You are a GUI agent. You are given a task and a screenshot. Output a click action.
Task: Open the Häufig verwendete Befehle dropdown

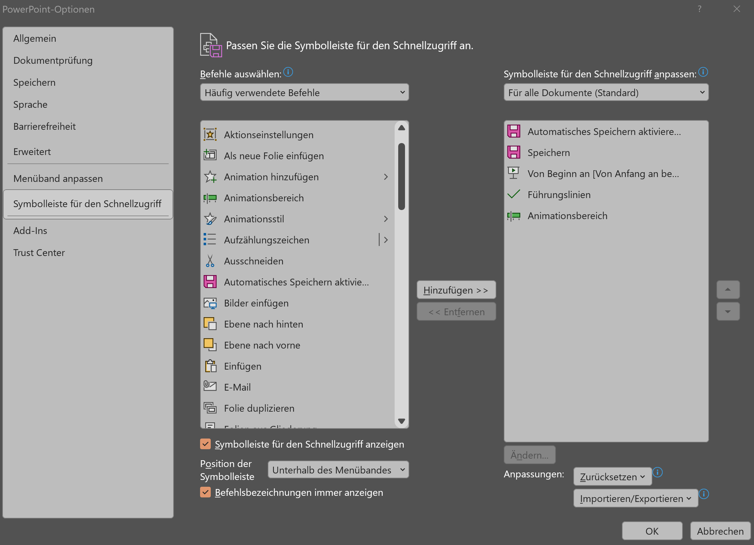point(305,92)
